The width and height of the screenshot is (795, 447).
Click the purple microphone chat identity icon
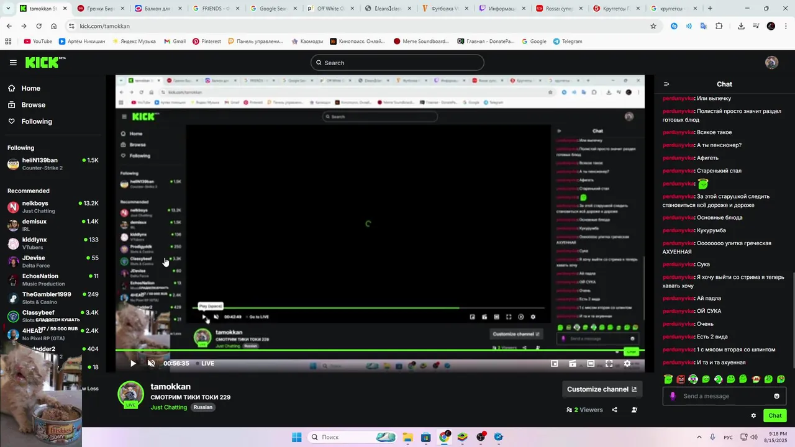coord(673,396)
